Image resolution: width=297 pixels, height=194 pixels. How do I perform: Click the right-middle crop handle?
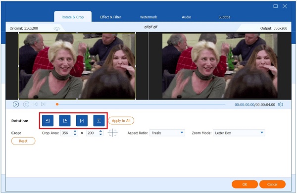136,66
